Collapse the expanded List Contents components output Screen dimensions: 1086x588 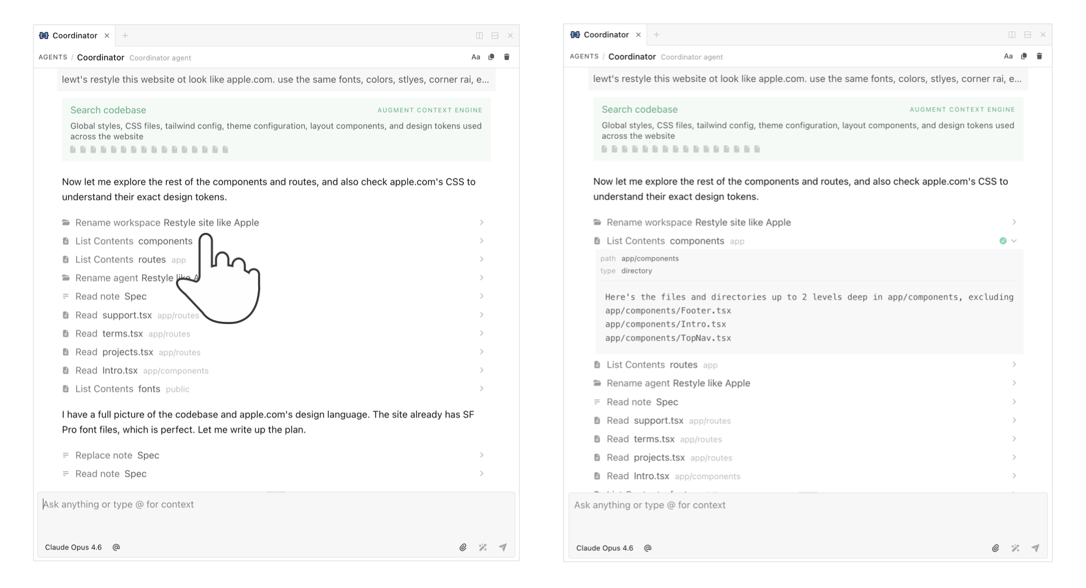click(x=1014, y=241)
